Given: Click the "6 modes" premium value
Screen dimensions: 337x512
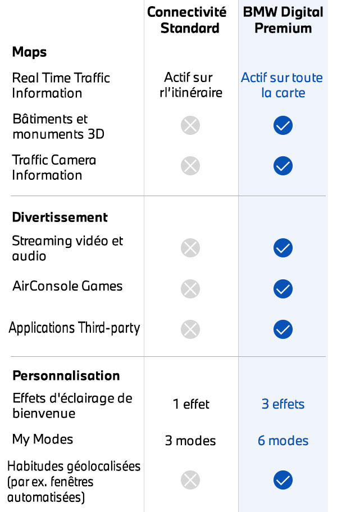Looking at the screenshot, I should click(283, 441).
